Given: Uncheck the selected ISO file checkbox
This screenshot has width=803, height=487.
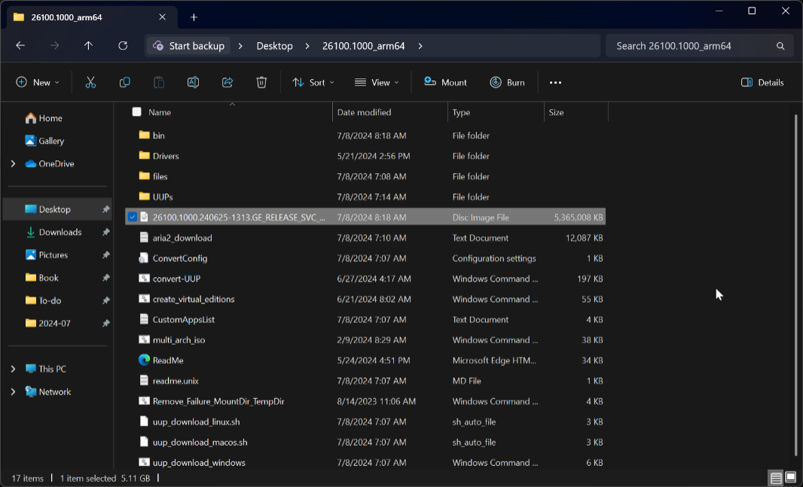Looking at the screenshot, I should tap(133, 217).
